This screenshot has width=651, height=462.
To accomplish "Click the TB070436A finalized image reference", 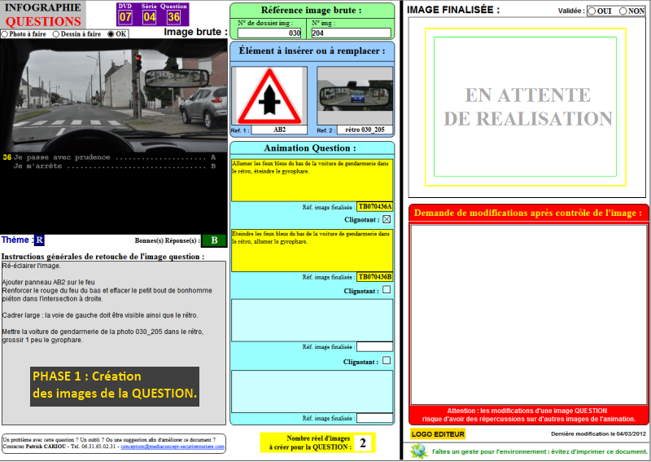I will click(375, 207).
